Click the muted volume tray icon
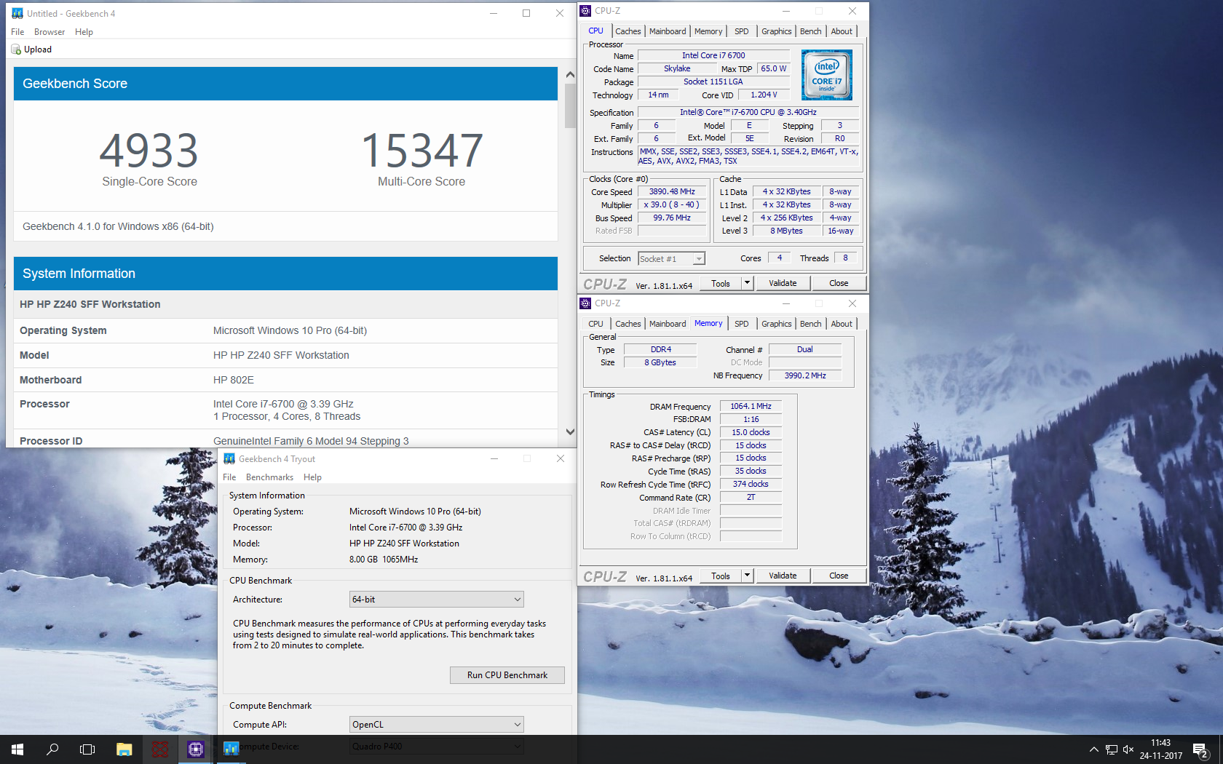Image resolution: width=1223 pixels, height=764 pixels. tap(1129, 749)
